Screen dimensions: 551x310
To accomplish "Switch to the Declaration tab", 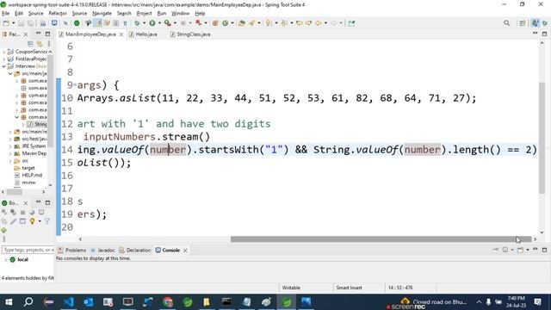I will (x=135, y=251).
